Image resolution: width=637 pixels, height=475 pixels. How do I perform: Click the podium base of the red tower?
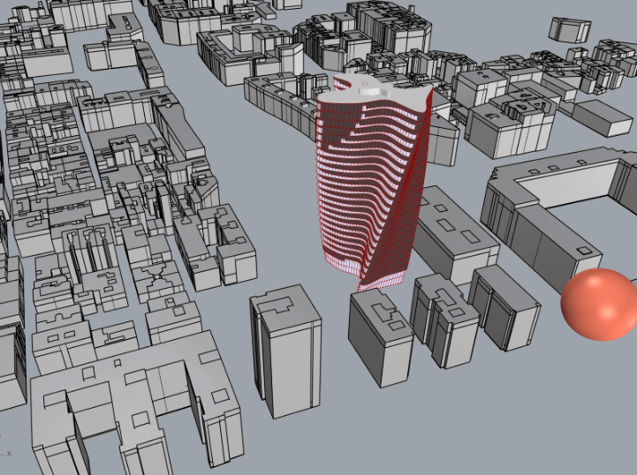(x=382, y=281)
